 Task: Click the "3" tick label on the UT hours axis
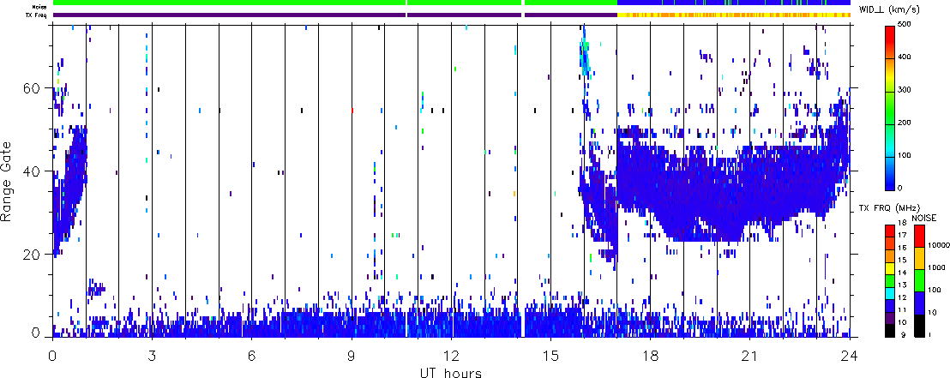[152, 357]
